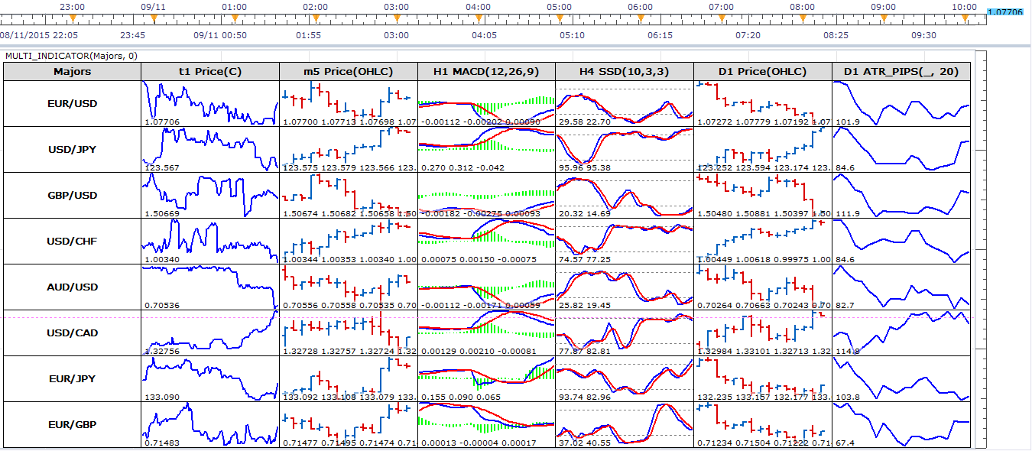Click the H1 MACD(12,26,9) column header
This screenshot has height=451, width=1032.
[x=486, y=71]
